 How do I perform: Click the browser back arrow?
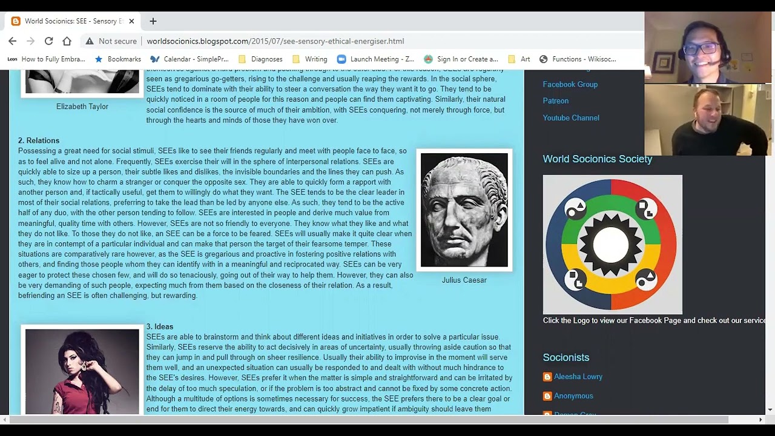pyautogui.click(x=13, y=41)
